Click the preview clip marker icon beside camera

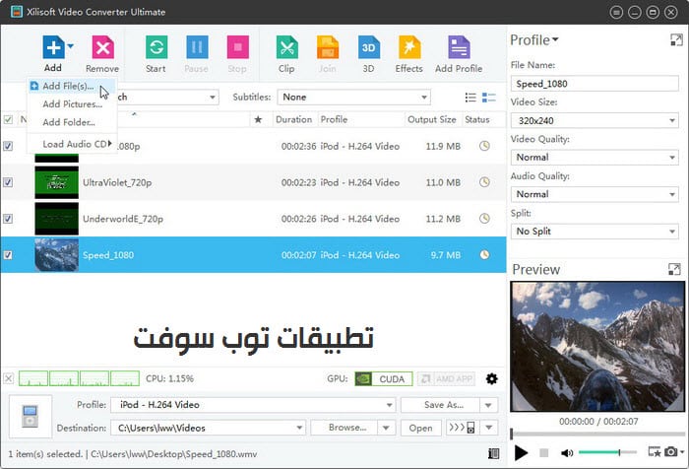point(654,452)
